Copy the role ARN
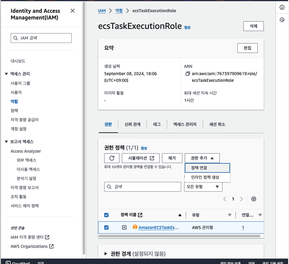The height and width of the screenshot is (264, 289). coord(188,74)
